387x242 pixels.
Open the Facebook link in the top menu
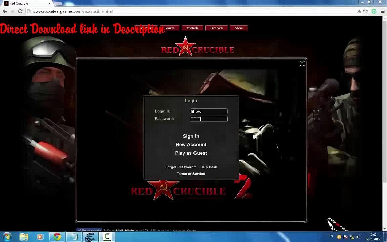click(216, 28)
